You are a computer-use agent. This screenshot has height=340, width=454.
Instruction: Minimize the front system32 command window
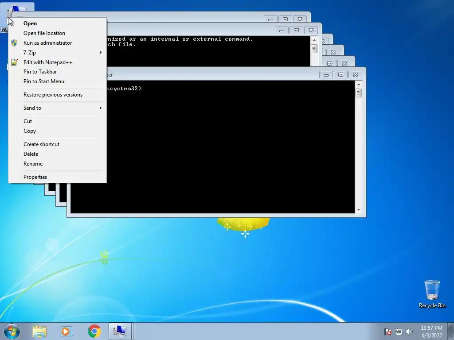coord(326,75)
